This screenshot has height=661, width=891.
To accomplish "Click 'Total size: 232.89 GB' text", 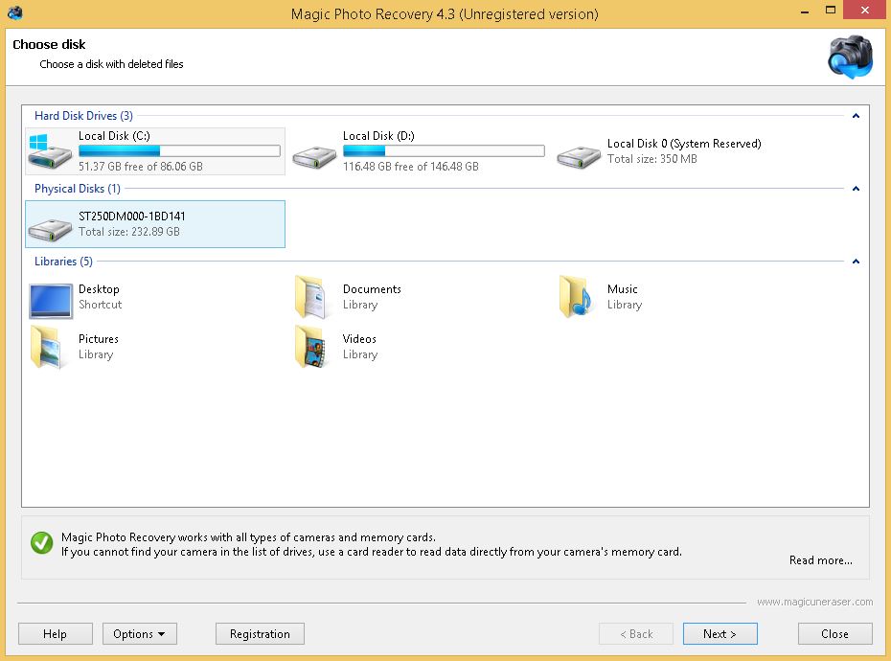I will click(x=129, y=232).
